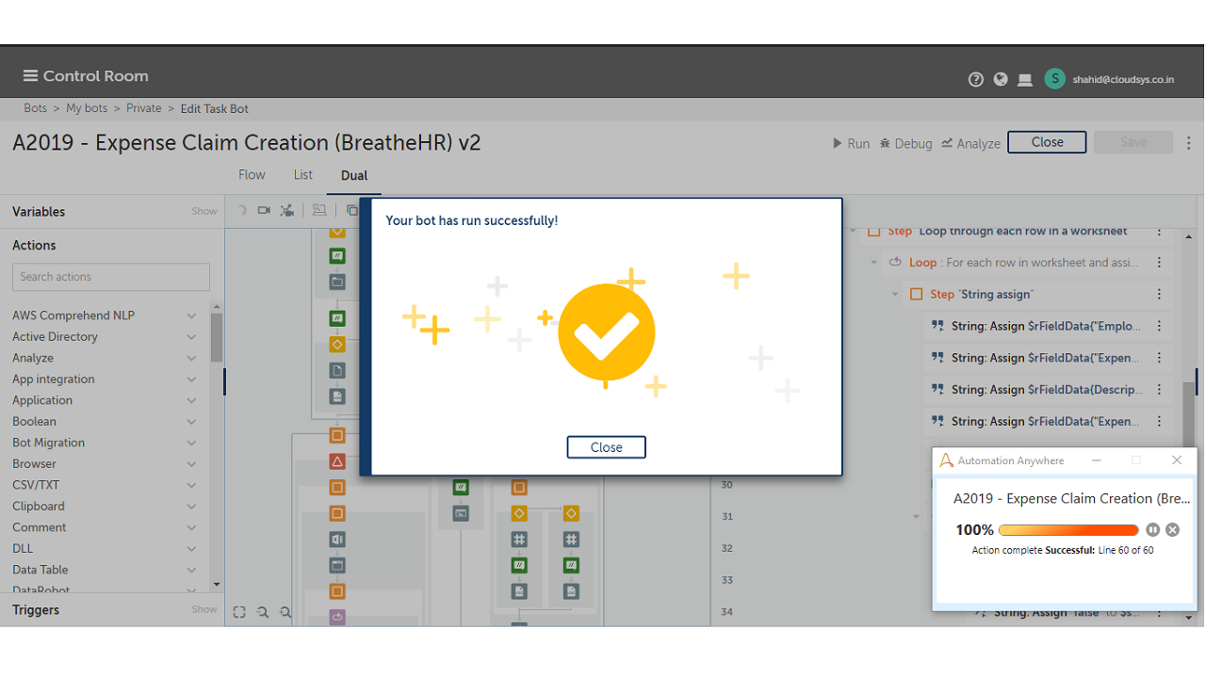Expand the AWS Comprehend NLP actions

pyautogui.click(x=191, y=315)
